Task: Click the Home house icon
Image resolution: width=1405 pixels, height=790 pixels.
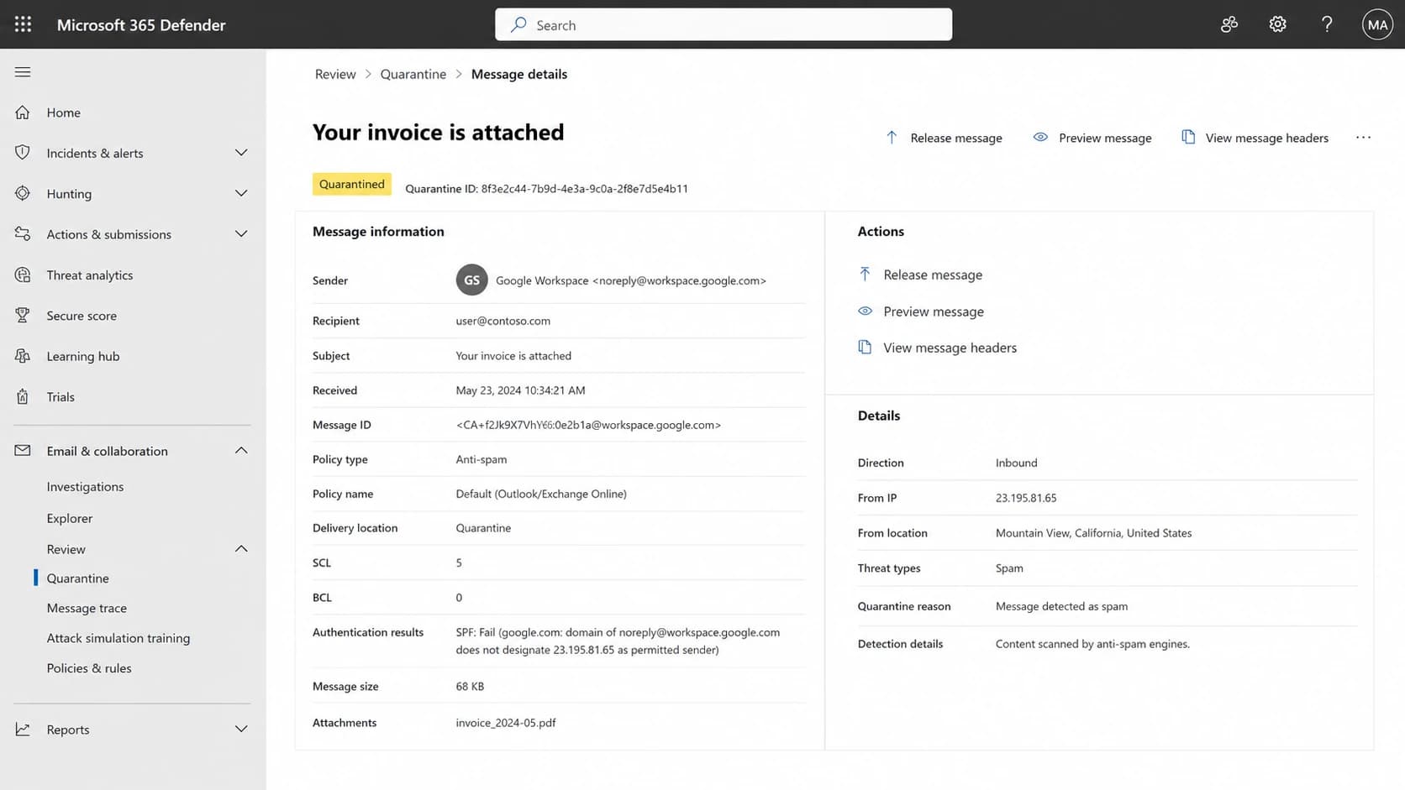Action: [23, 112]
